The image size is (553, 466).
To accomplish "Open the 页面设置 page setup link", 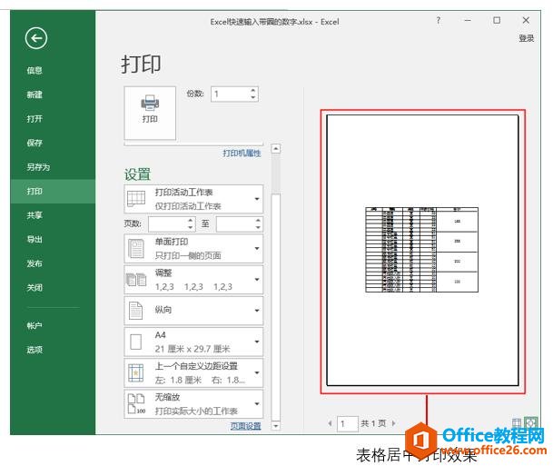I will tap(246, 426).
